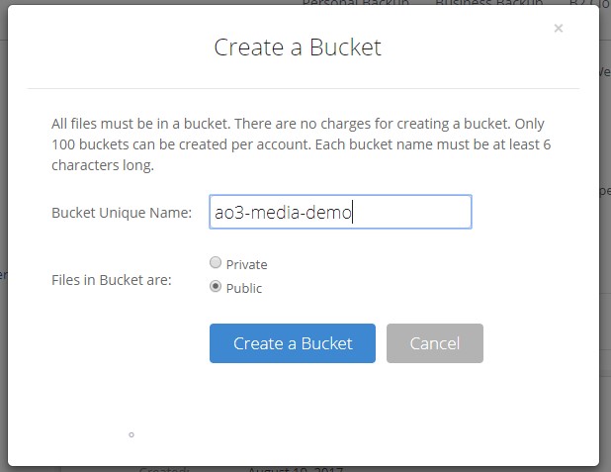Select the Private radio button
The image size is (611, 472).
216,263
